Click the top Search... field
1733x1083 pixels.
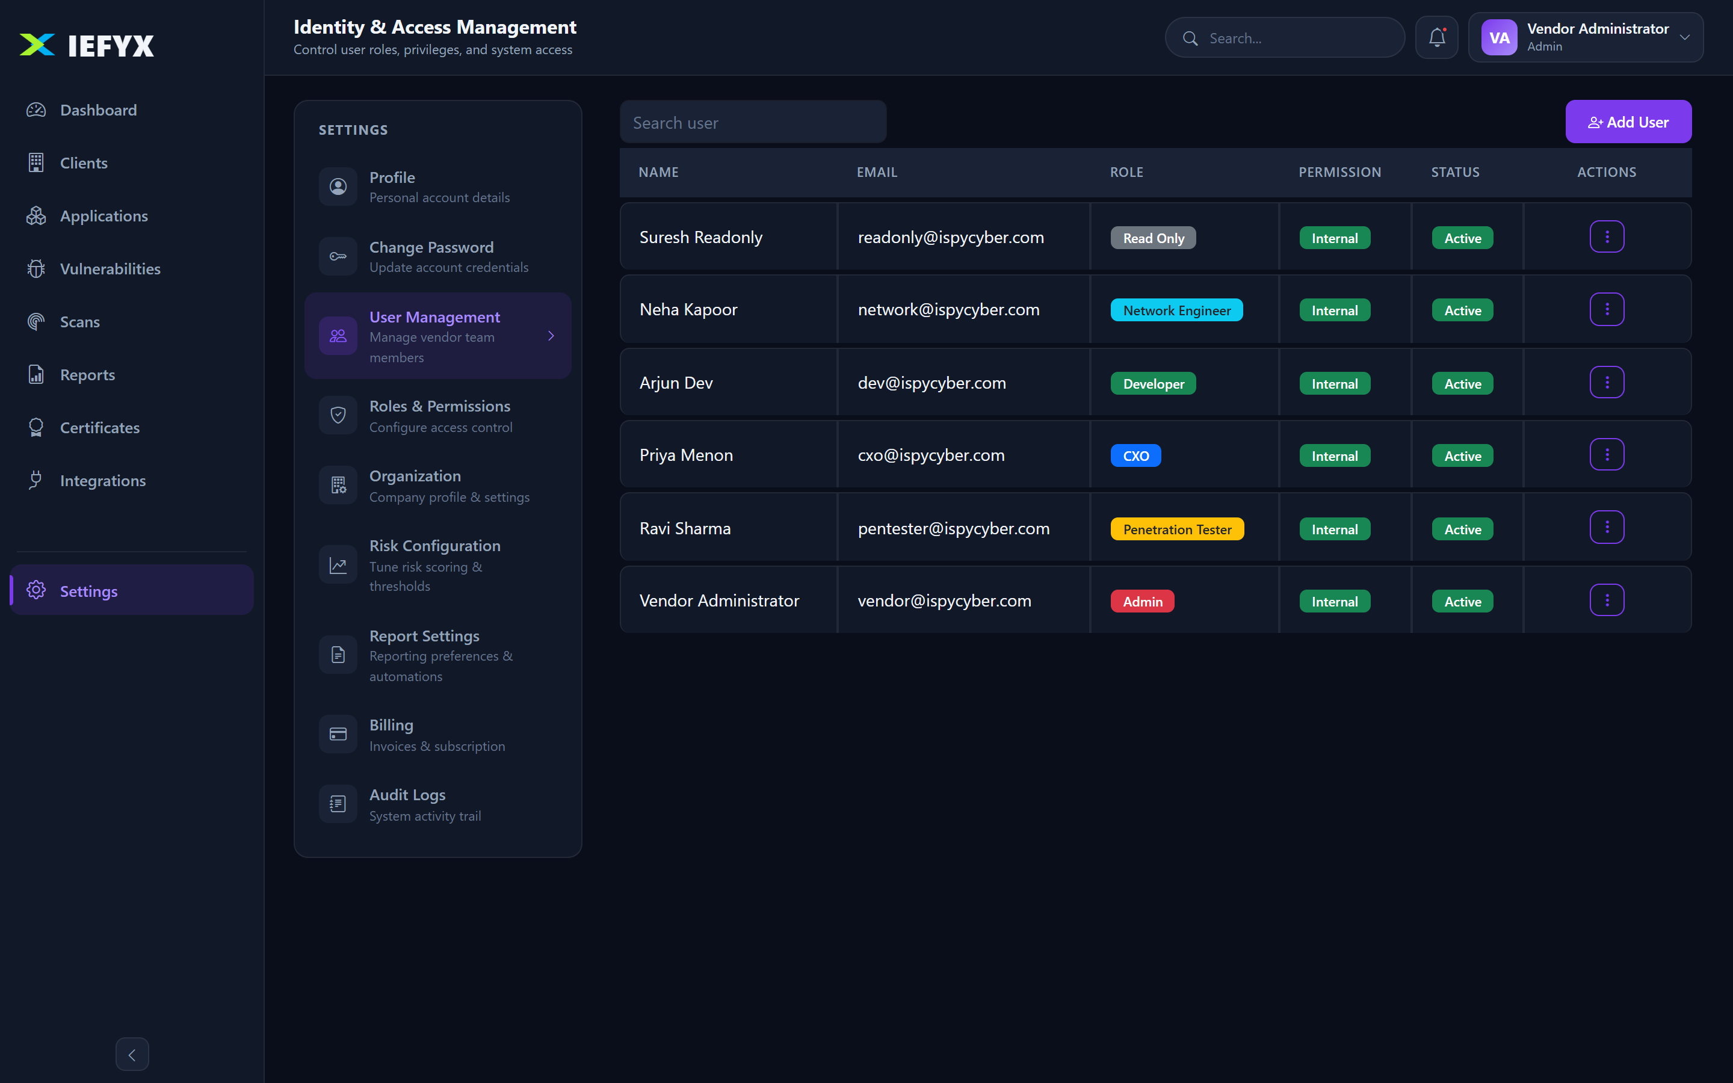coord(1285,38)
